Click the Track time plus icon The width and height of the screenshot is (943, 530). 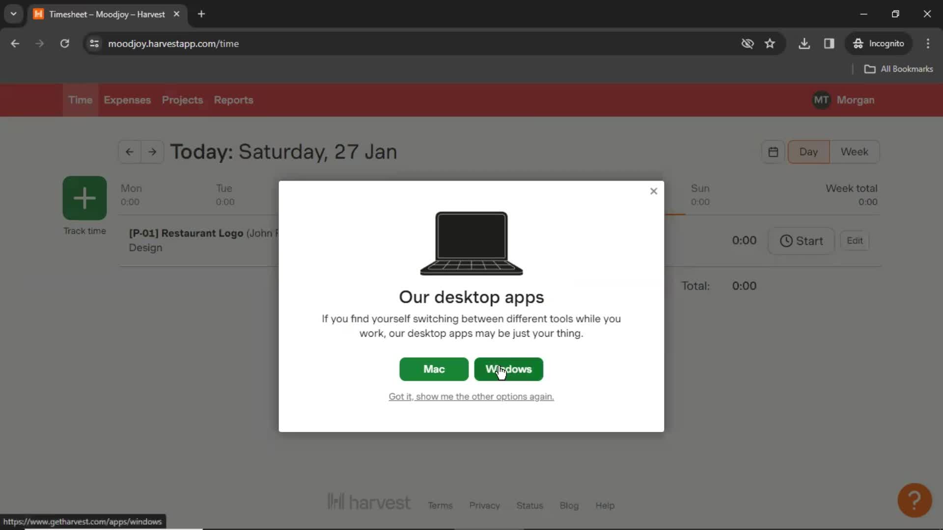click(x=85, y=197)
